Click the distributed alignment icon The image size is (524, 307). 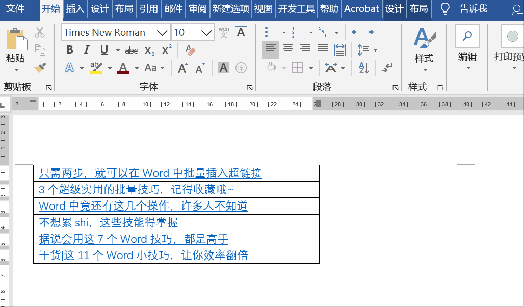tap(340, 50)
